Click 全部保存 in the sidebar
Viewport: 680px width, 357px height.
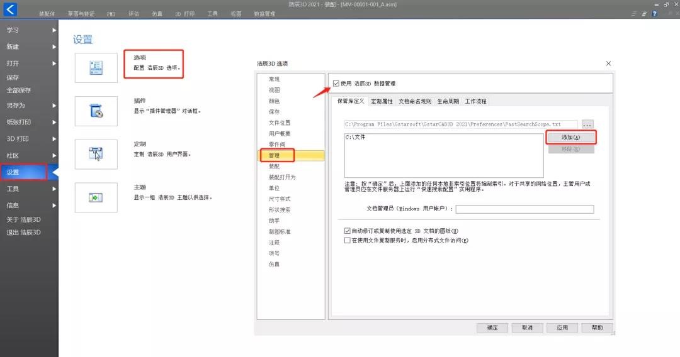click(x=19, y=91)
